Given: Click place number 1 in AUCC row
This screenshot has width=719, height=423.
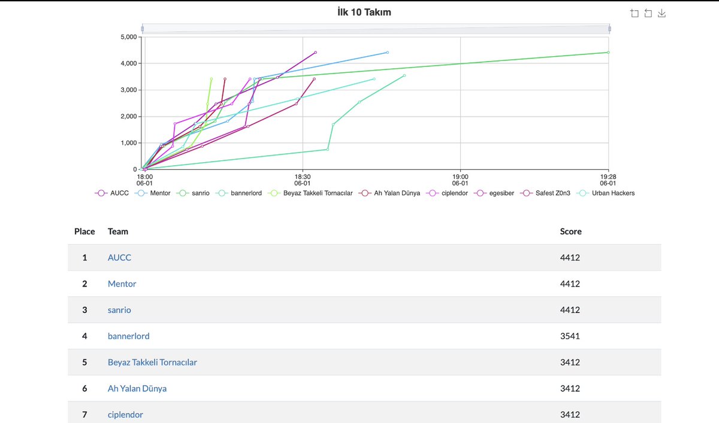Looking at the screenshot, I should pos(84,257).
